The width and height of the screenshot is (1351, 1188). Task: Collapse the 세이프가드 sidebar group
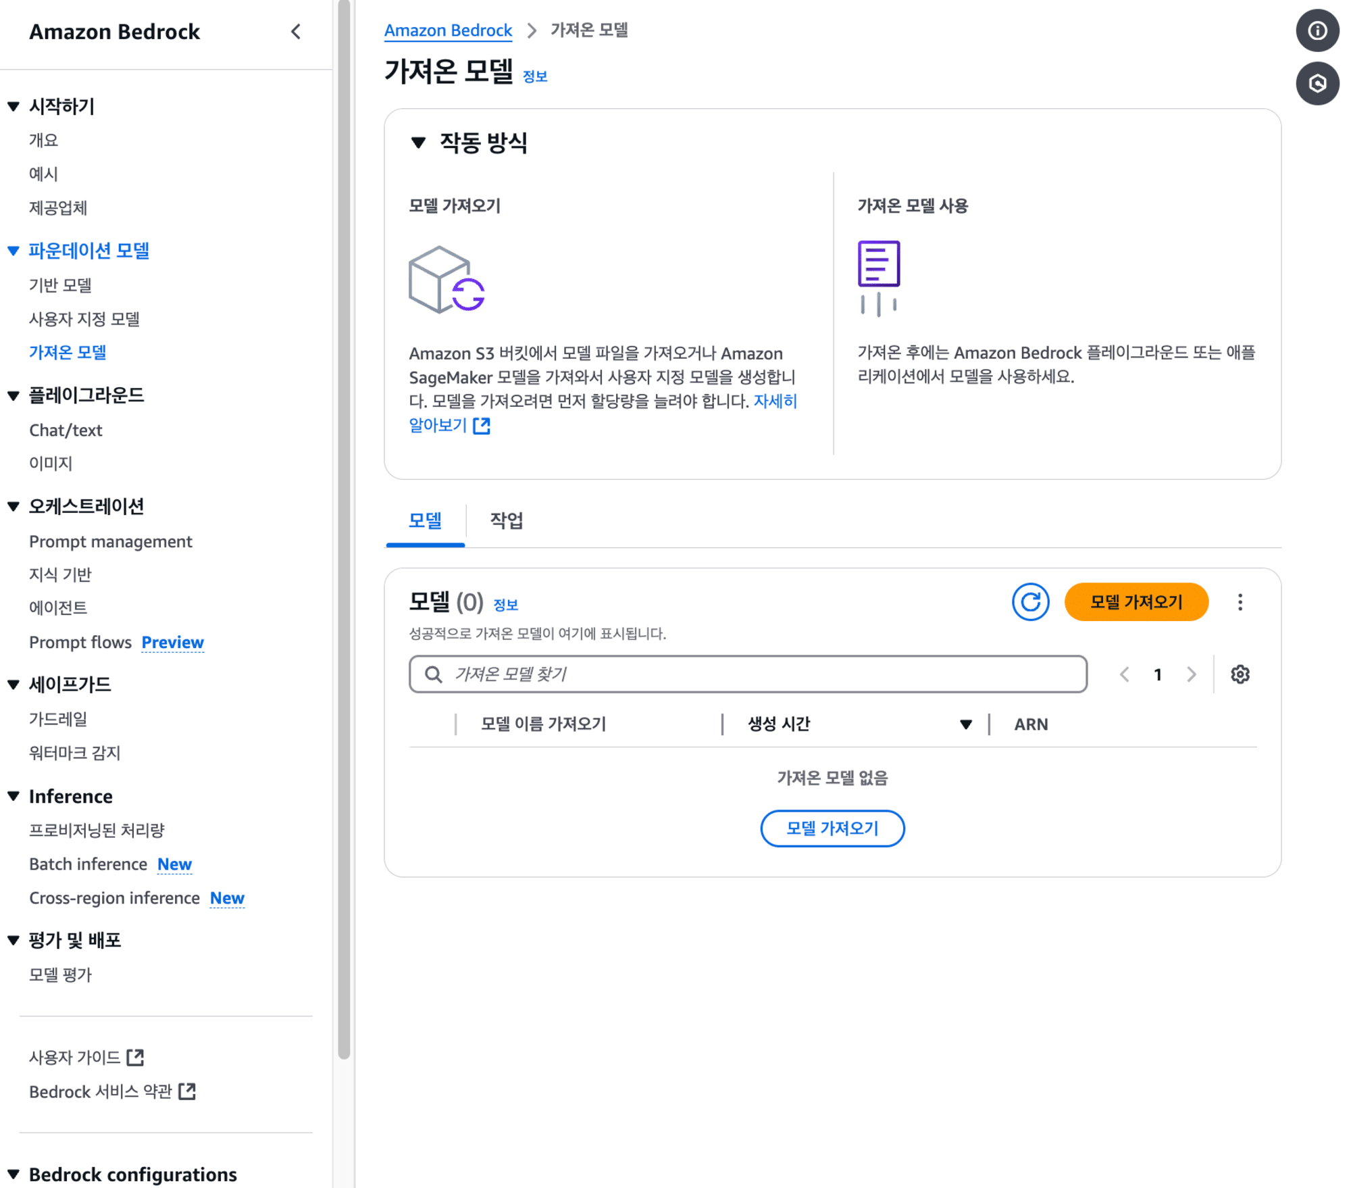(x=13, y=685)
